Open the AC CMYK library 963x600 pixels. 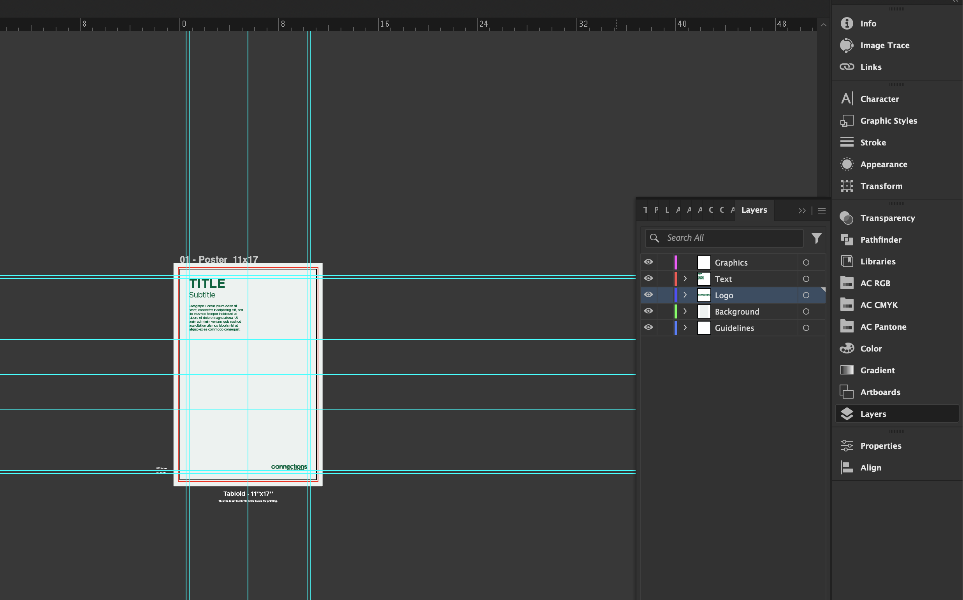879,305
